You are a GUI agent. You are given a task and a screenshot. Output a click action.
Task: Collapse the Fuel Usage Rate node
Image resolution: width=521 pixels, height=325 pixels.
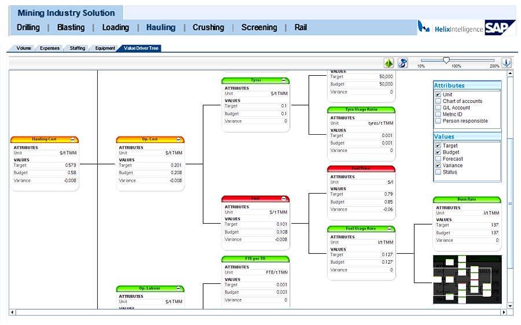[390, 229]
